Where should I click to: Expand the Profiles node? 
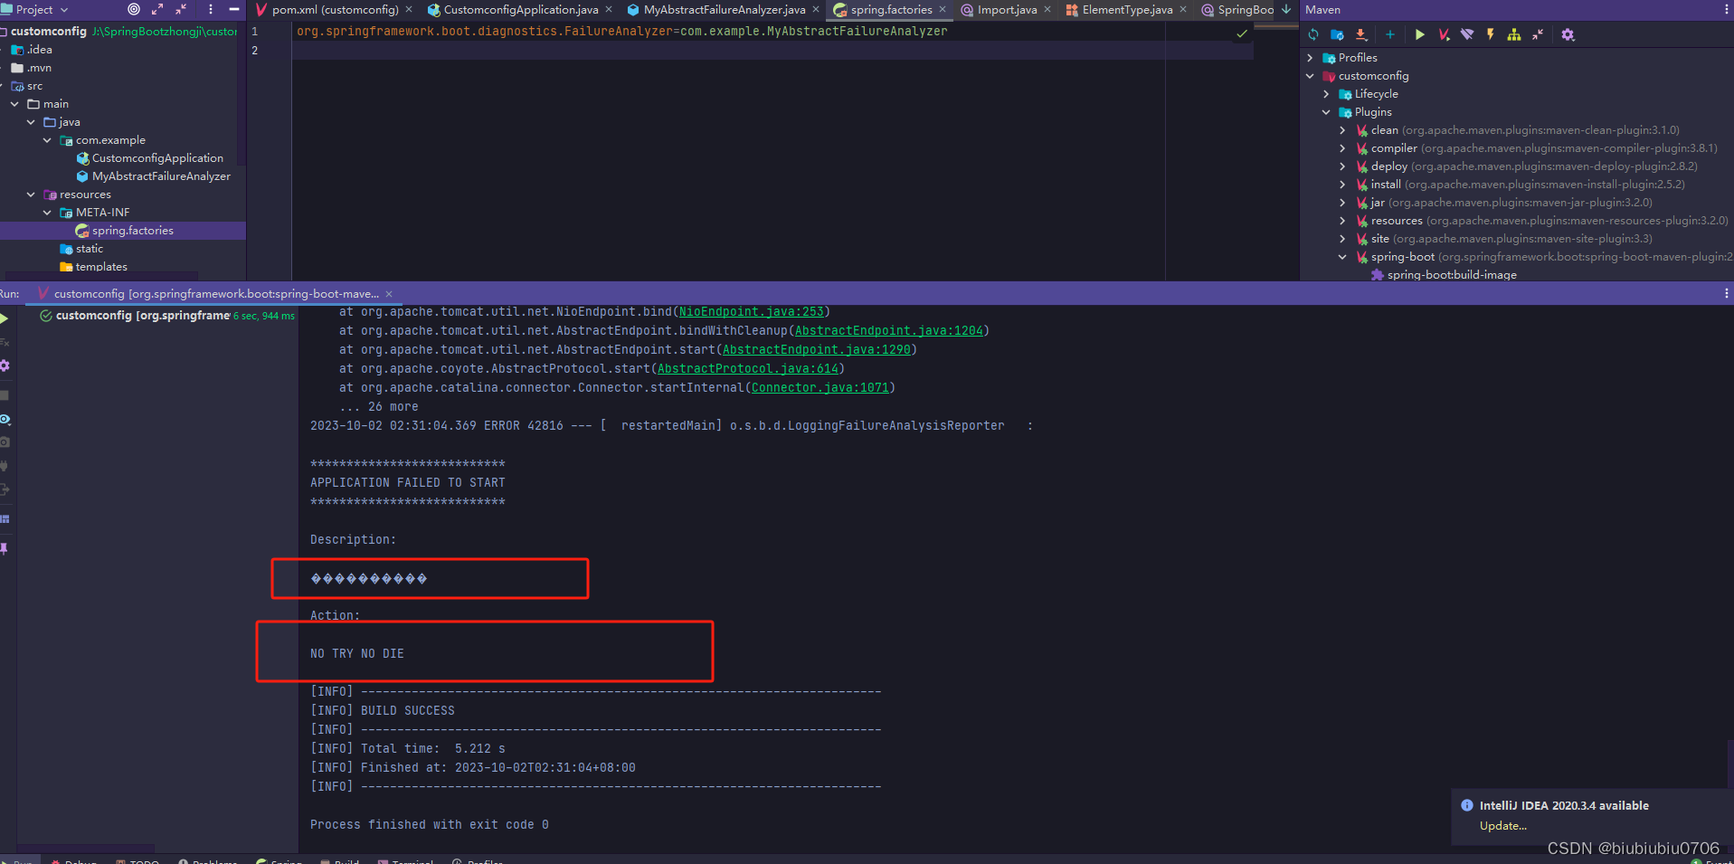pyautogui.click(x=1310, y=57)
